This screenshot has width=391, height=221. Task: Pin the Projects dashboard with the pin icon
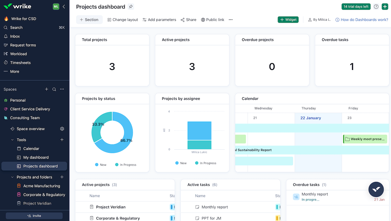click(x=131, y=7)
